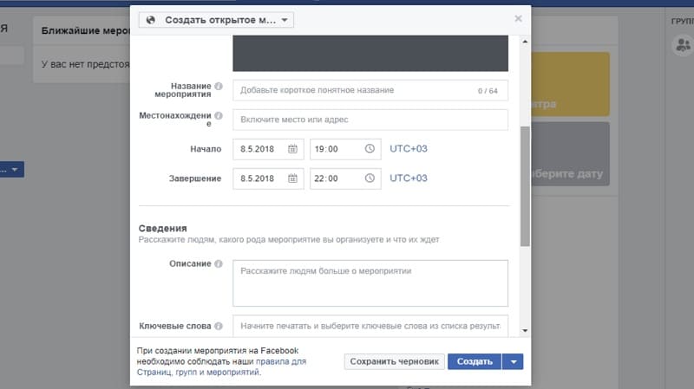Viewport: 694px width, 389px height.
Task: Click the dialog's vertical scrollbar thumb
Action: [x=524, y=186]
